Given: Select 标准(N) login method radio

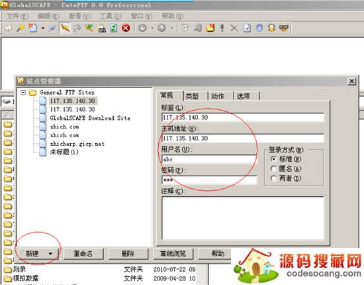Looking at the screenshot, I should tap(273, 159).
